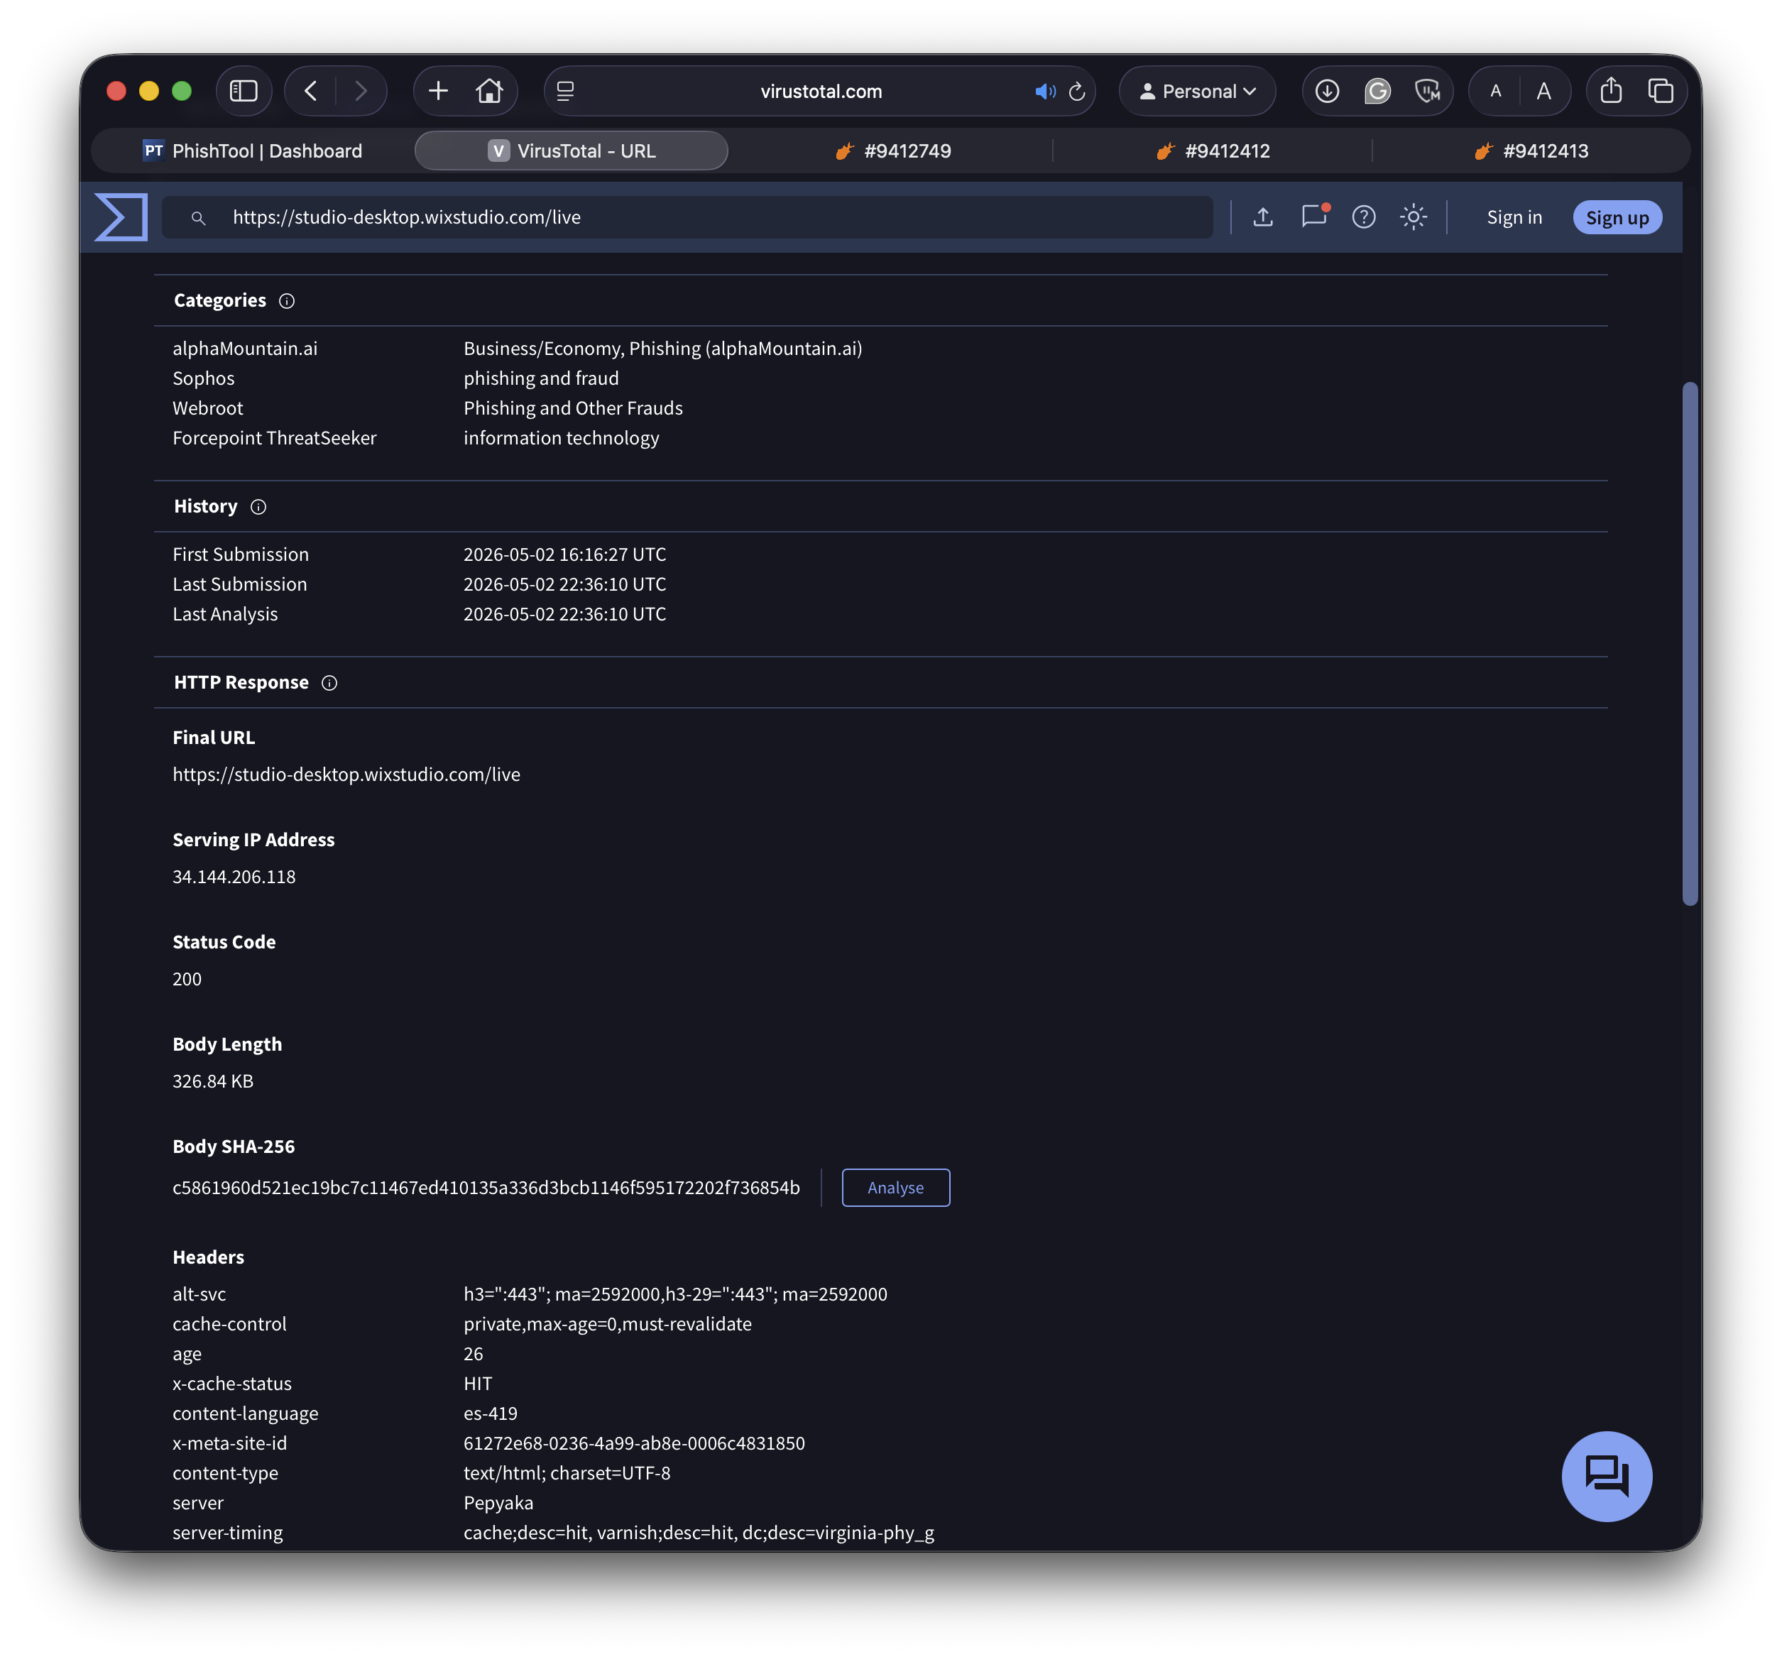This screenshot has width=1782, height=1657.
Task: Select the Body SHA-256 hash value
Action: click(x=486, y=1188)
